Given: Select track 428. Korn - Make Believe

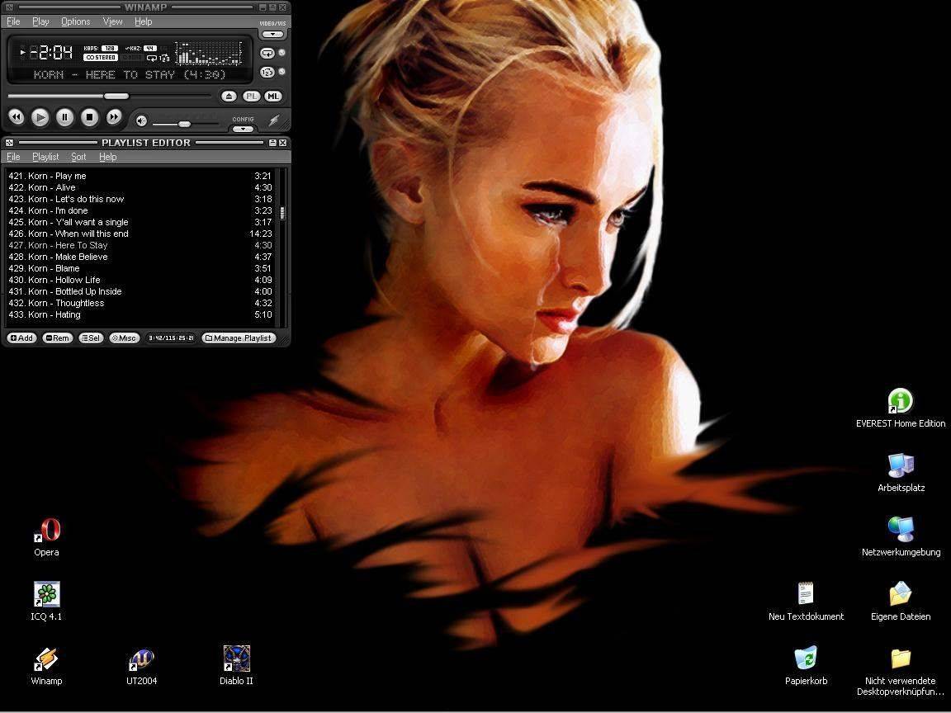Looking at the screenshot, I should tap(140, 257).
